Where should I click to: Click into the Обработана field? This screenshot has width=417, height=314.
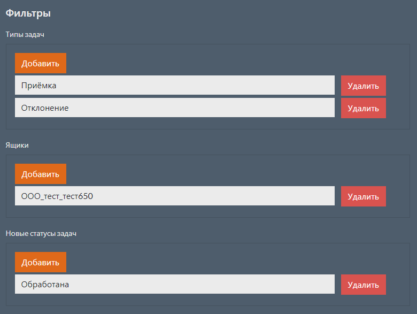point(175,284)
